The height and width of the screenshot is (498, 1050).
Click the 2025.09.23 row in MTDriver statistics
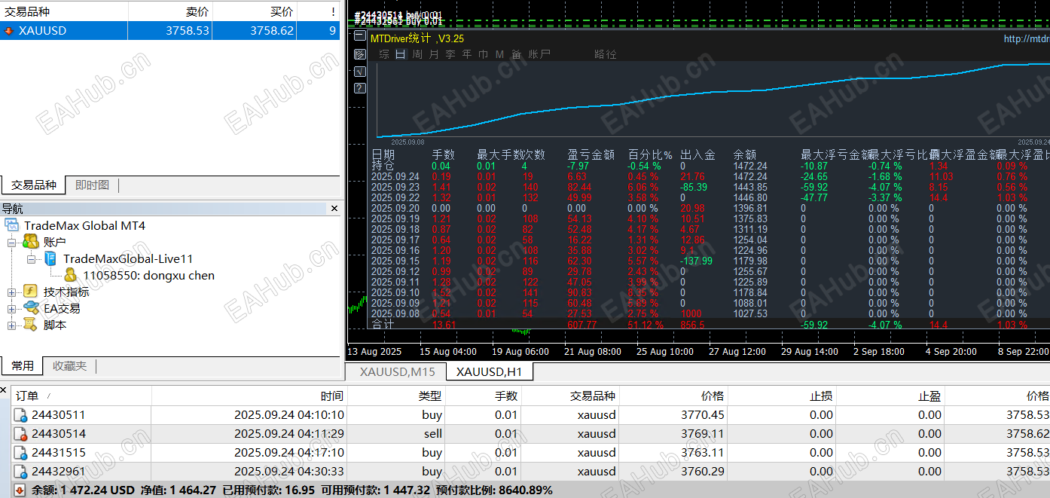(x=708, y=188)
